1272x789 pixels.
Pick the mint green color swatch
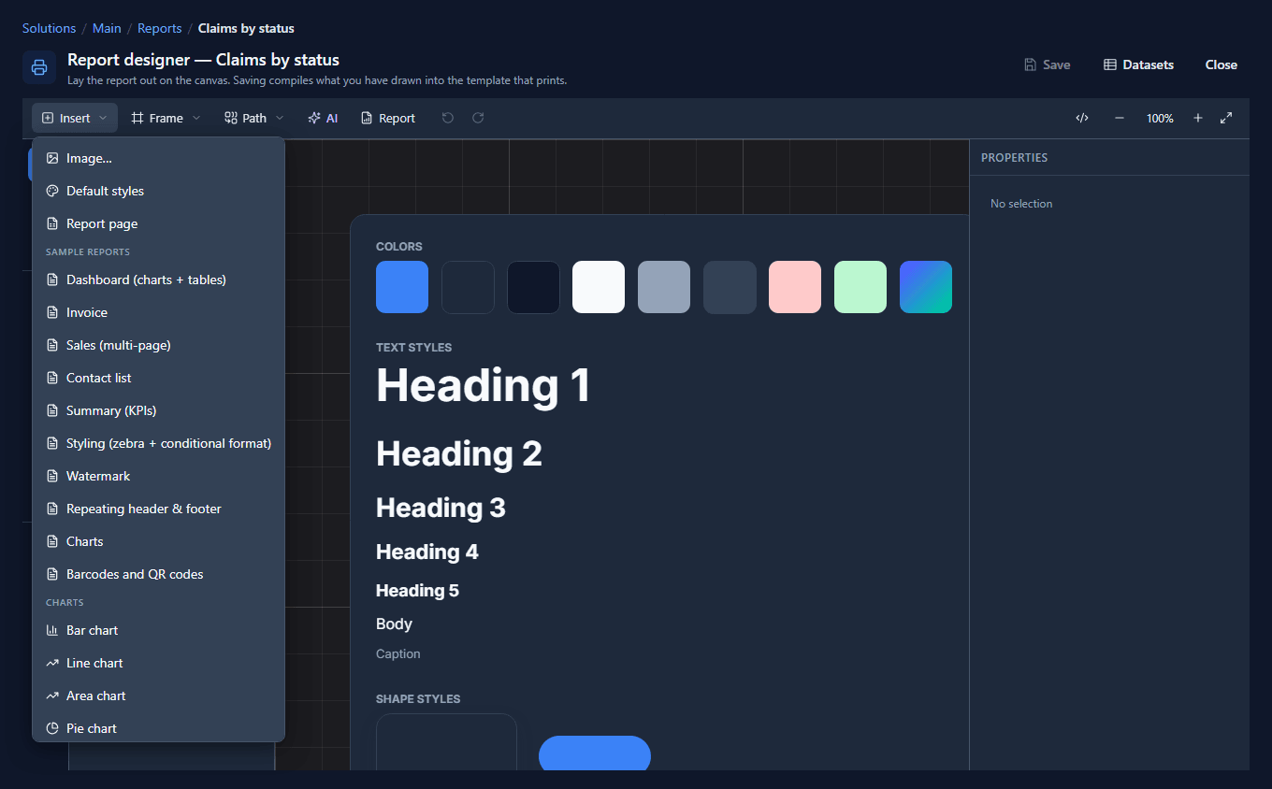click(860, 287)
